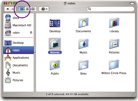The height and width of the screenshot is (101, 138).
Task: Open Pictures in the sidebar
Action: coord(18,80)
